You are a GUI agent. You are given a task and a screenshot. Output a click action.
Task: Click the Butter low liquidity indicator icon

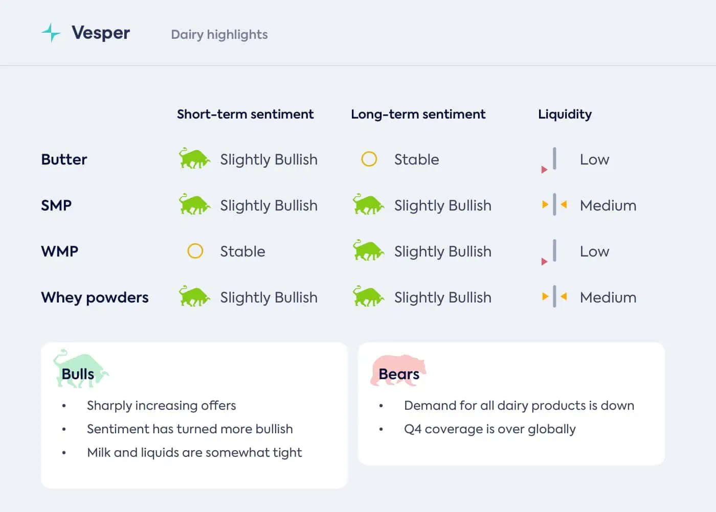(x=550, y=160)
